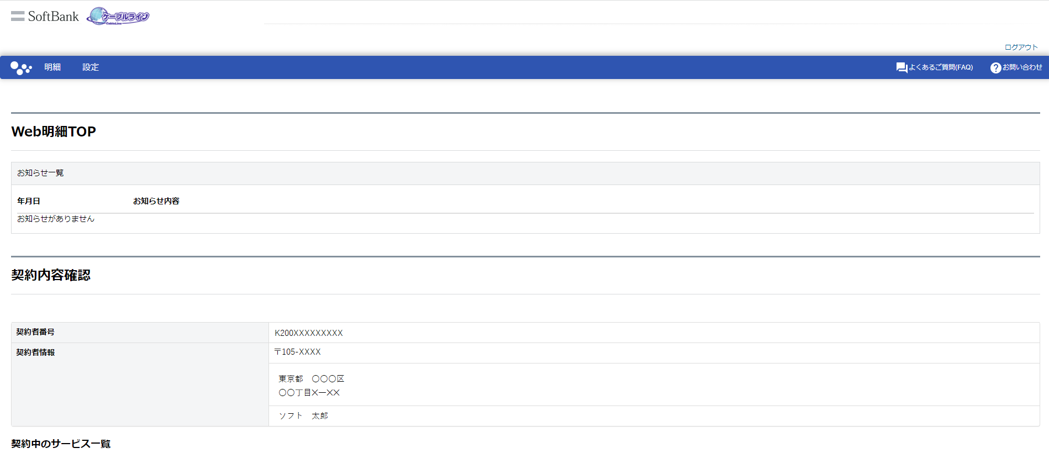Open the 設定 menu
This screenshot has height=453, width=1049.
coord(91,67)
